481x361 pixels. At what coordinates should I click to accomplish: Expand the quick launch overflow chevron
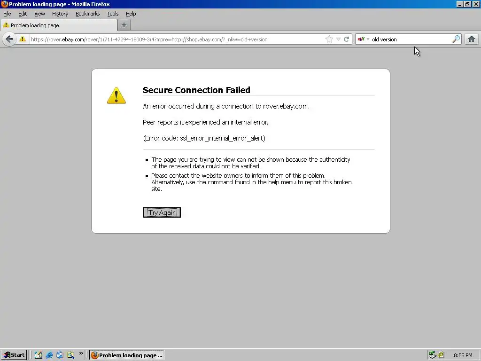81,353
